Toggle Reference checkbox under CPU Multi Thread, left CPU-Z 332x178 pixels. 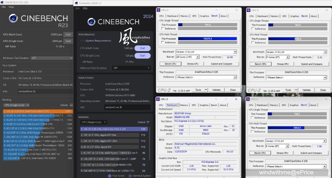(x=163, y=42)
